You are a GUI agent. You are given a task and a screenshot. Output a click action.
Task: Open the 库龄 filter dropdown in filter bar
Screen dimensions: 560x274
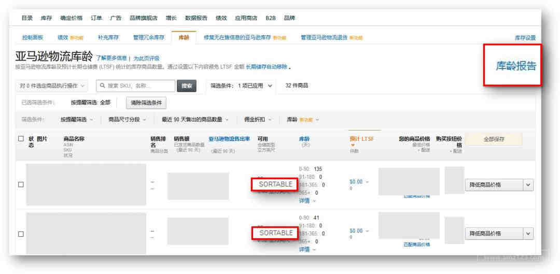tap(303, 120)
